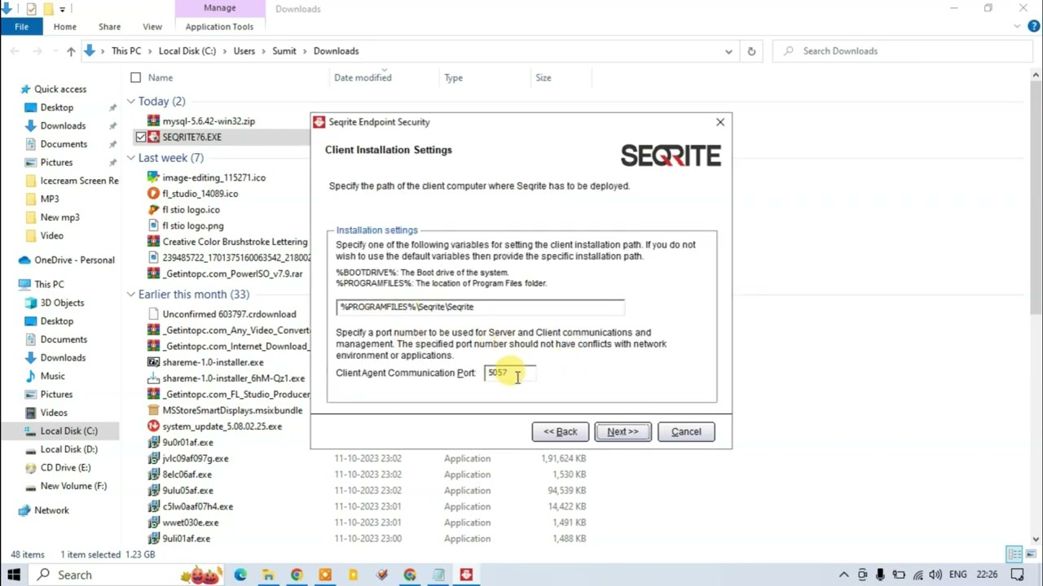Show hidden tray icons chevron
The height and width of the screenshot is (586, 1043).
(844, 575)
